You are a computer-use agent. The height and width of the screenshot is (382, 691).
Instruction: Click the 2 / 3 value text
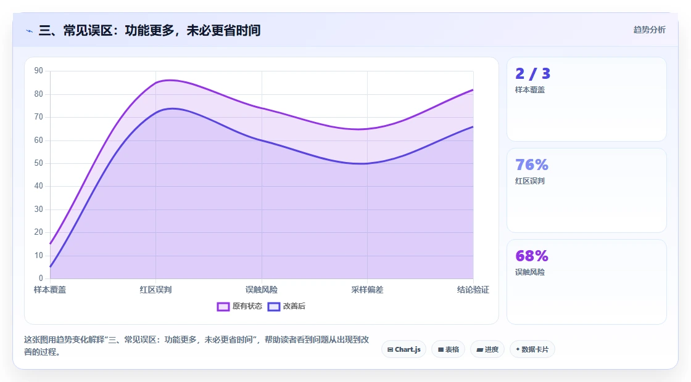coord(533,73)
